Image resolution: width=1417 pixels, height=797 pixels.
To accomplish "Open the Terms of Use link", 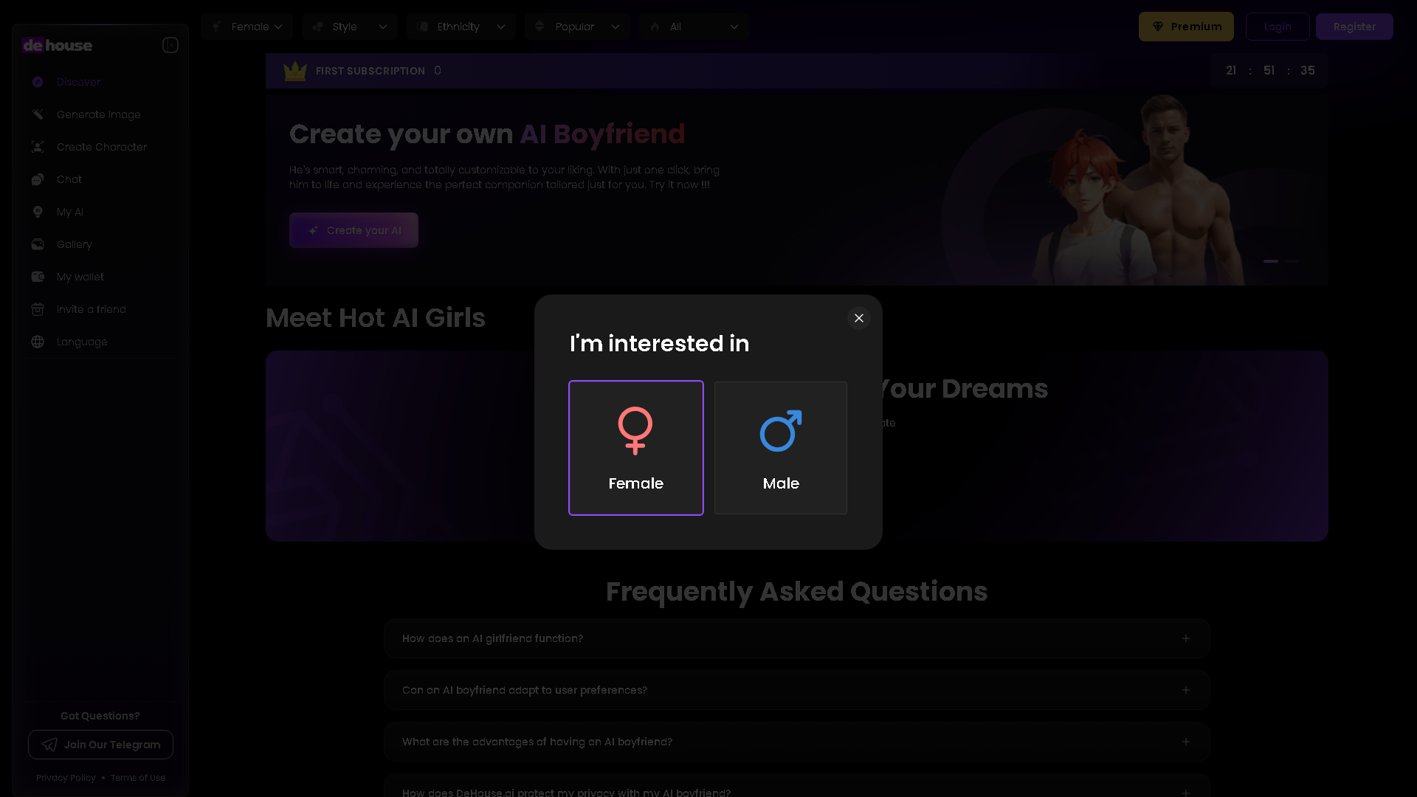I will point(138,778).
